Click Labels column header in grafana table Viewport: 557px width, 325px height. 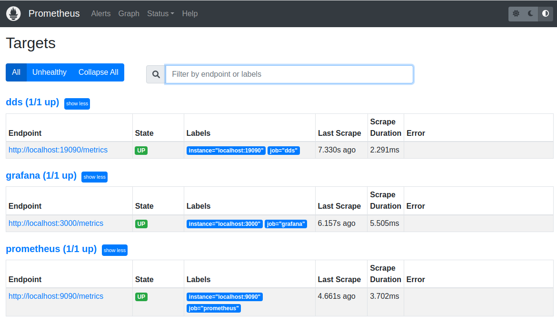click(198, 206)
